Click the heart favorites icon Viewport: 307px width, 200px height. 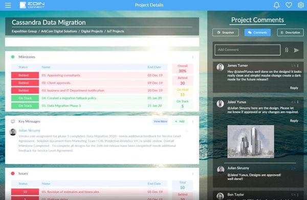(289, 5)
